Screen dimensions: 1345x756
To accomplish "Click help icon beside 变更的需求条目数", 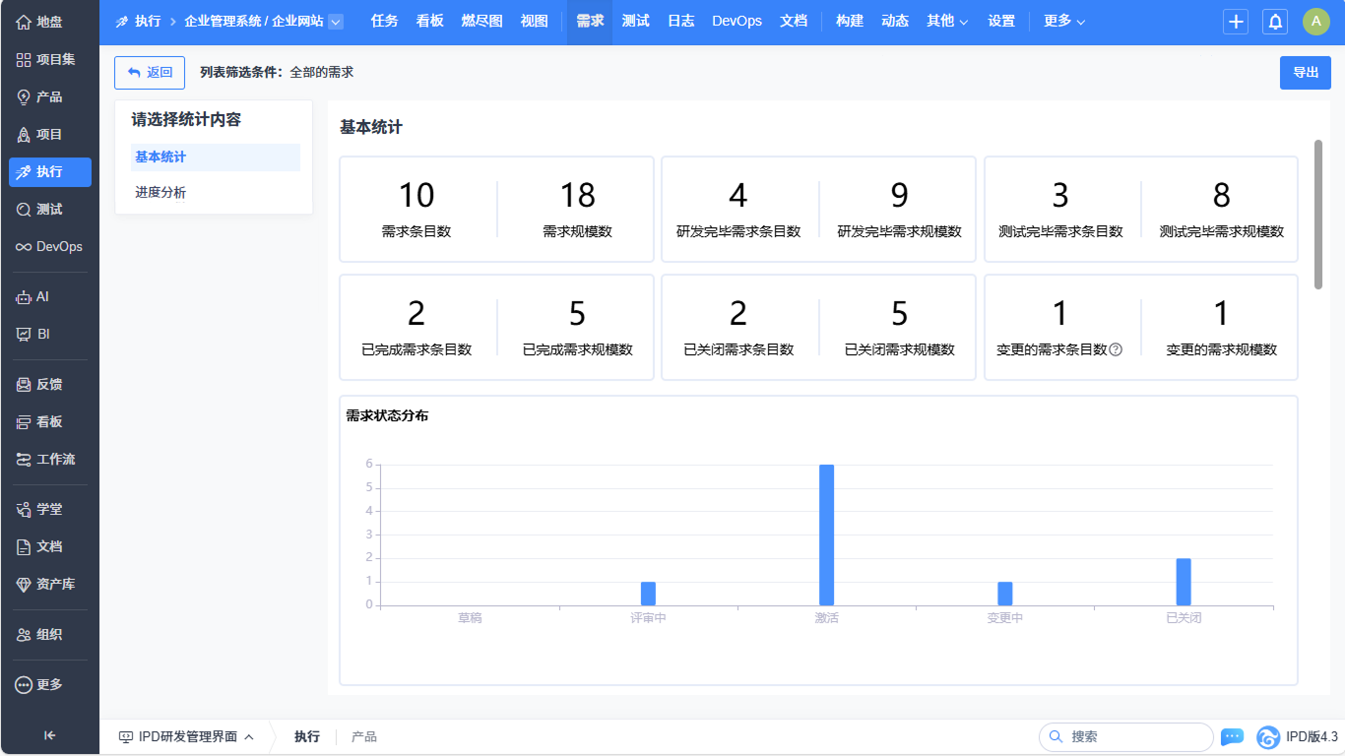I will pos(1116,349).
